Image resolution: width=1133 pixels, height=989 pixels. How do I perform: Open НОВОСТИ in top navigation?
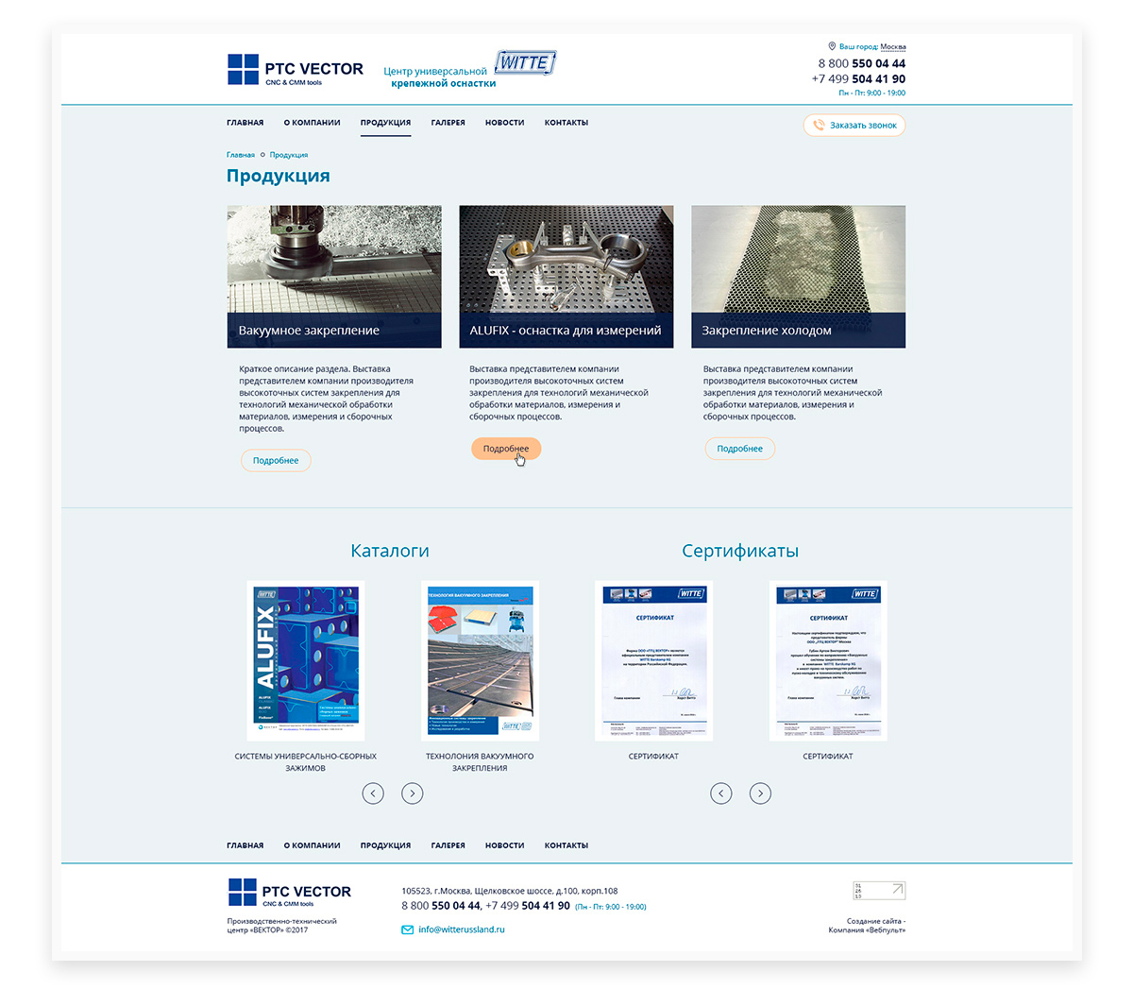505,123
